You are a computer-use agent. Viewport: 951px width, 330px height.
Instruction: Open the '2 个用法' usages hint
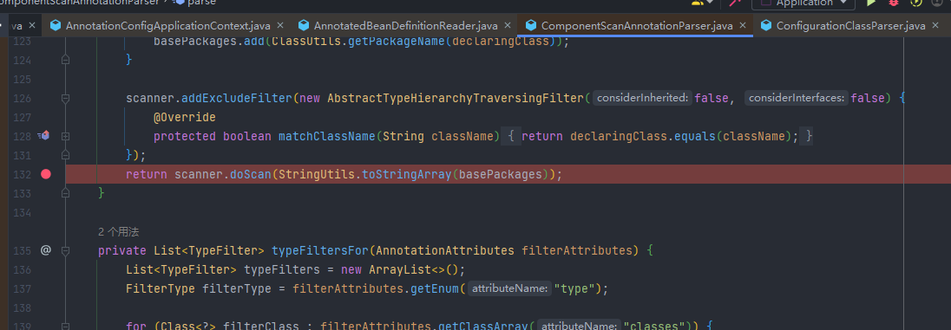(x=120, y=232)
